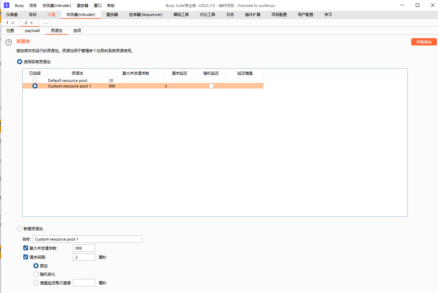
Task: Select attack tab 2
Action: 26,23
